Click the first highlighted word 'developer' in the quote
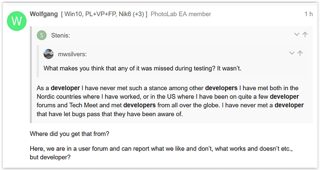The width and height of the screenshot is (320, 170). click(65, 88)
